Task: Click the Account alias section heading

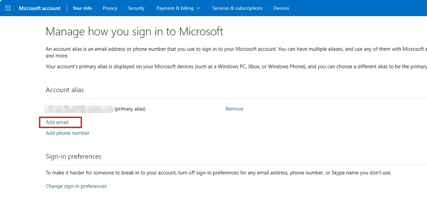Action: point(65,90)
